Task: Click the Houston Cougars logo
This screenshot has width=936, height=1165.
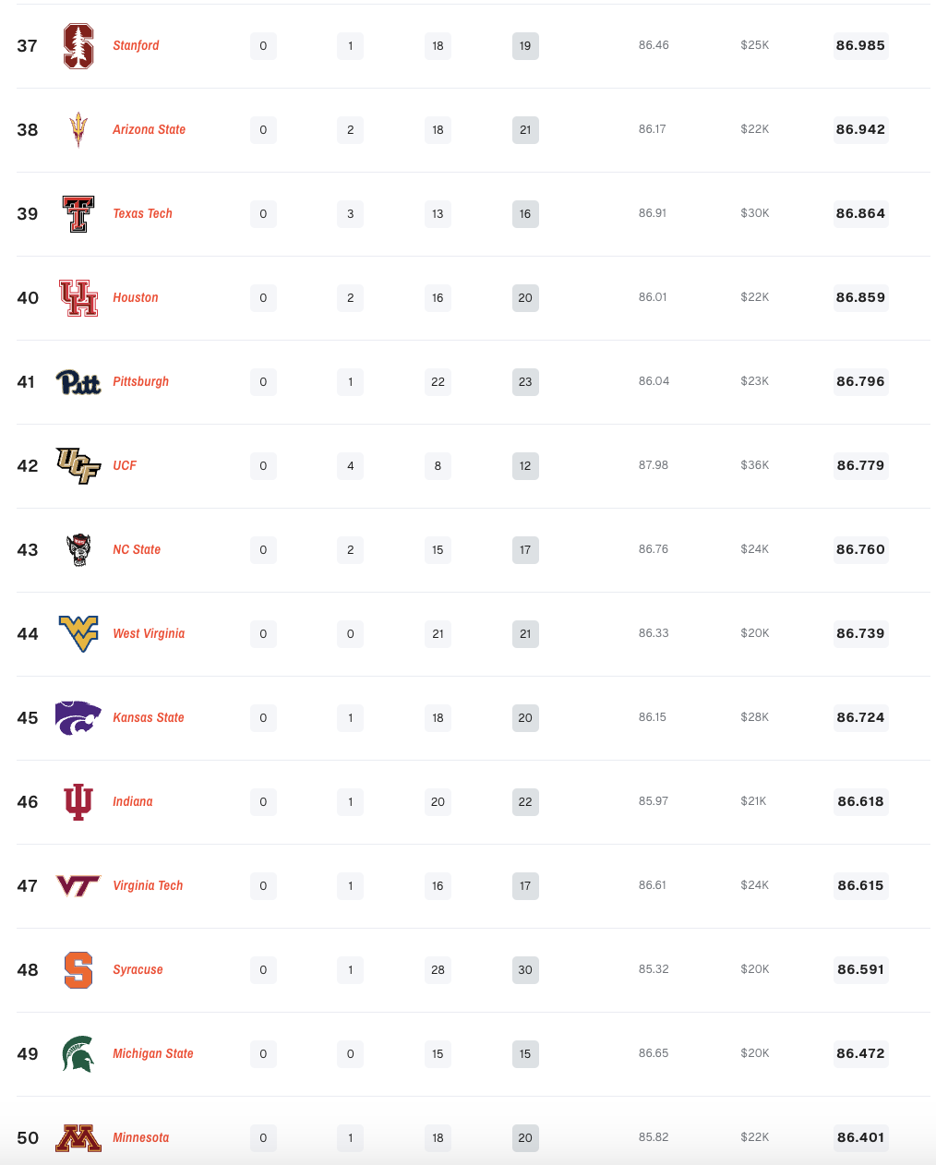Action: [x=78, y=298]
